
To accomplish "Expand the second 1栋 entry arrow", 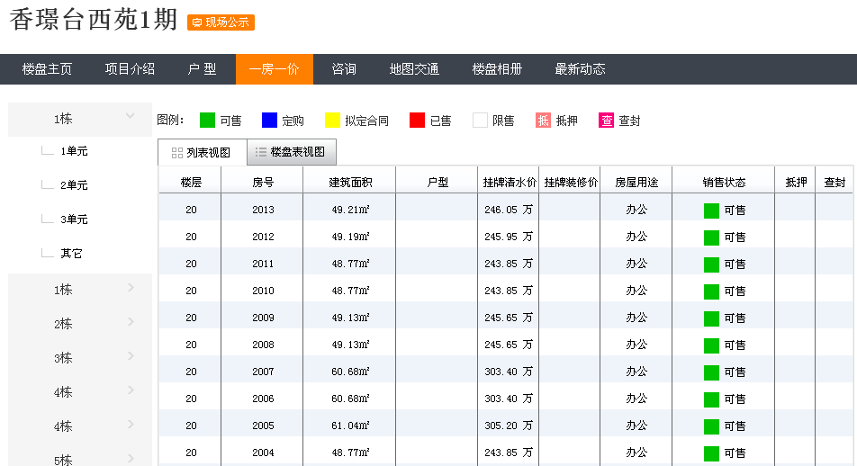I will [x=131, y=287].
